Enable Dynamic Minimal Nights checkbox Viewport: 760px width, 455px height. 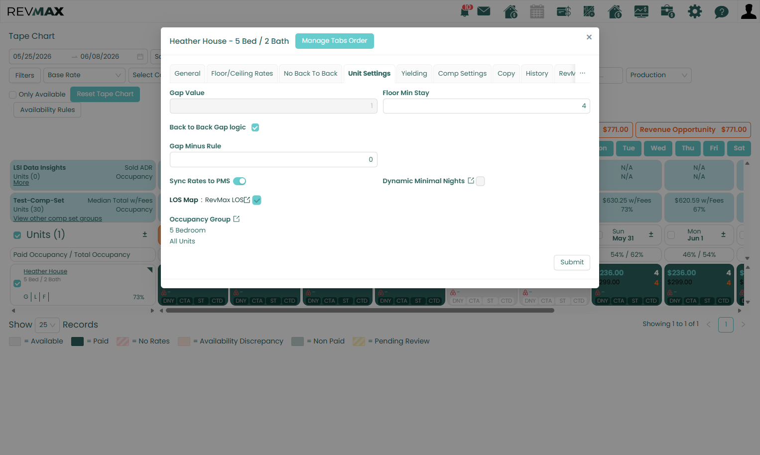(x=480, y=181)
